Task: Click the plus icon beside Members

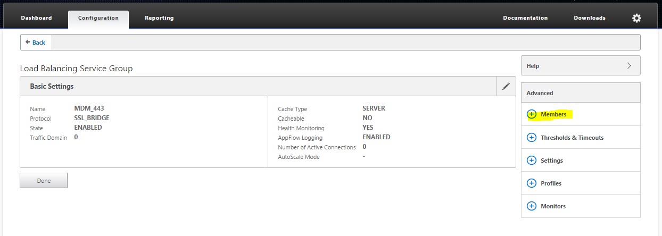Action: (x=531, y=114)
